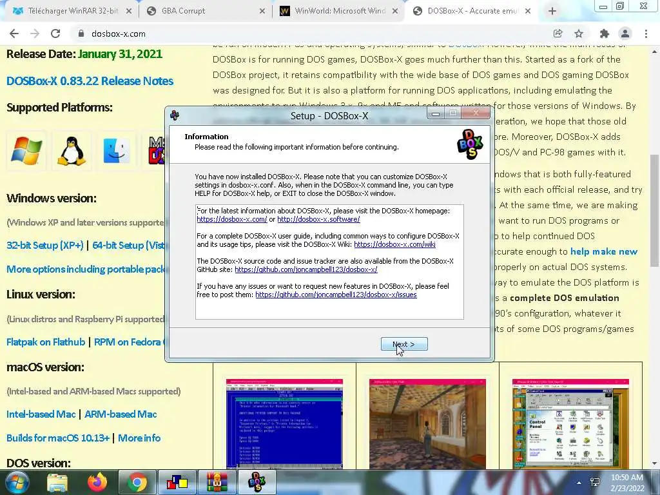Click the Windows platform logo on the page
The height and width of the screenshot is (495, 660).
26,150
